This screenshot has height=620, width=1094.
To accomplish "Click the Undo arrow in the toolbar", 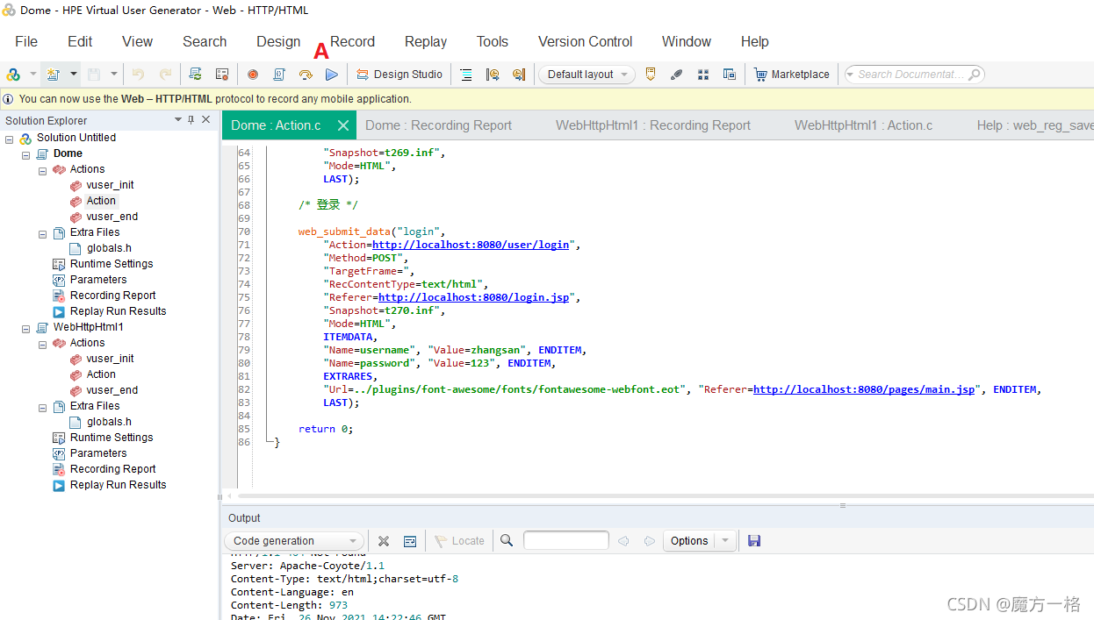I will click(x=138, y=75).
